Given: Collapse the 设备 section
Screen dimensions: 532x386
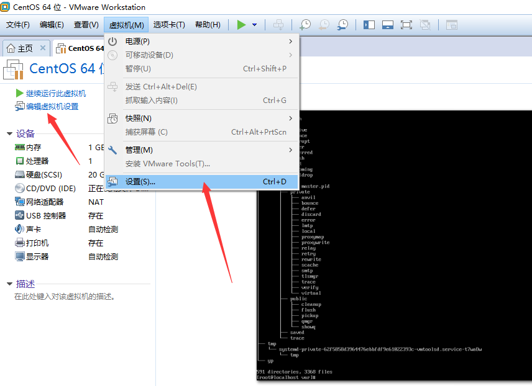Looking at the screenshot, I should (x=9, y=133).
